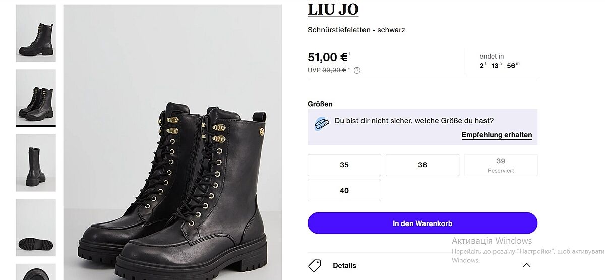Viewport: 605px width, 280px height.
Task: Select size 35
Action: [x=344, y=165]
